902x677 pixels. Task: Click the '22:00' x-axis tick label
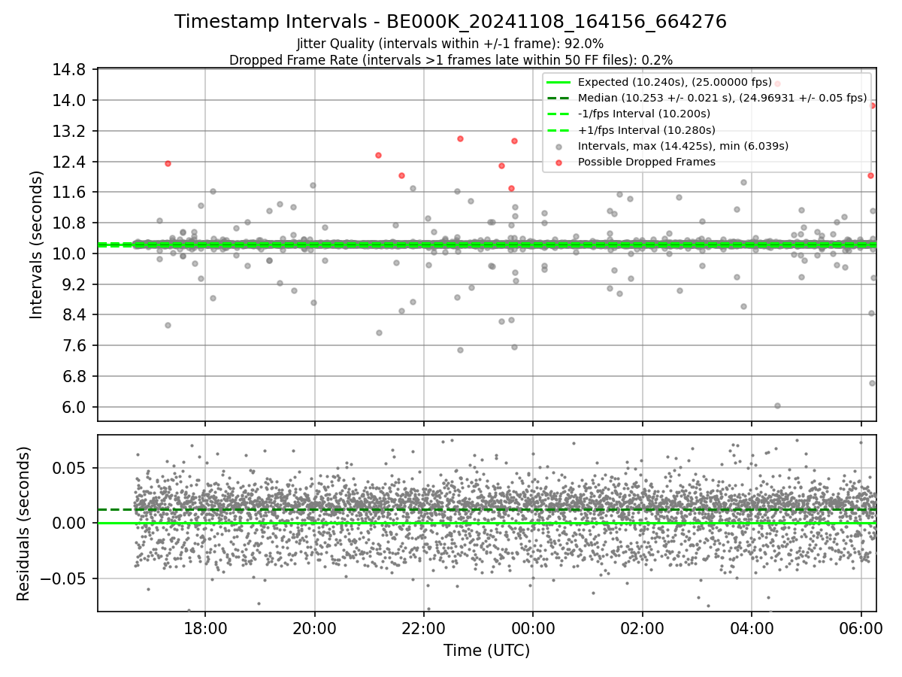tap(424, 628)
